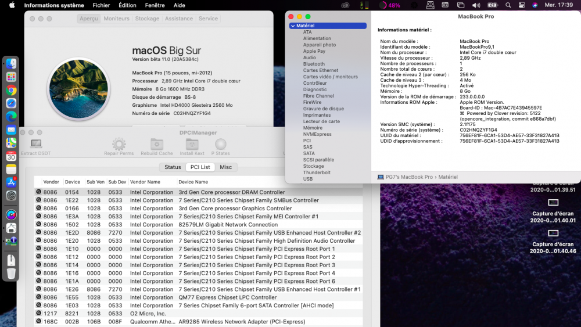The image size is (581, 327).
Task: Open the Édition menu
Action: pos(127,5)
